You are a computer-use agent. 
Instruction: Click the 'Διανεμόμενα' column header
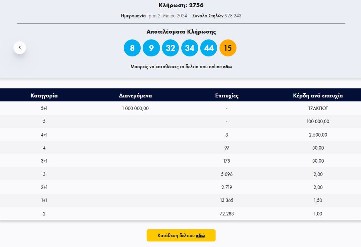[x=135, y=95]
